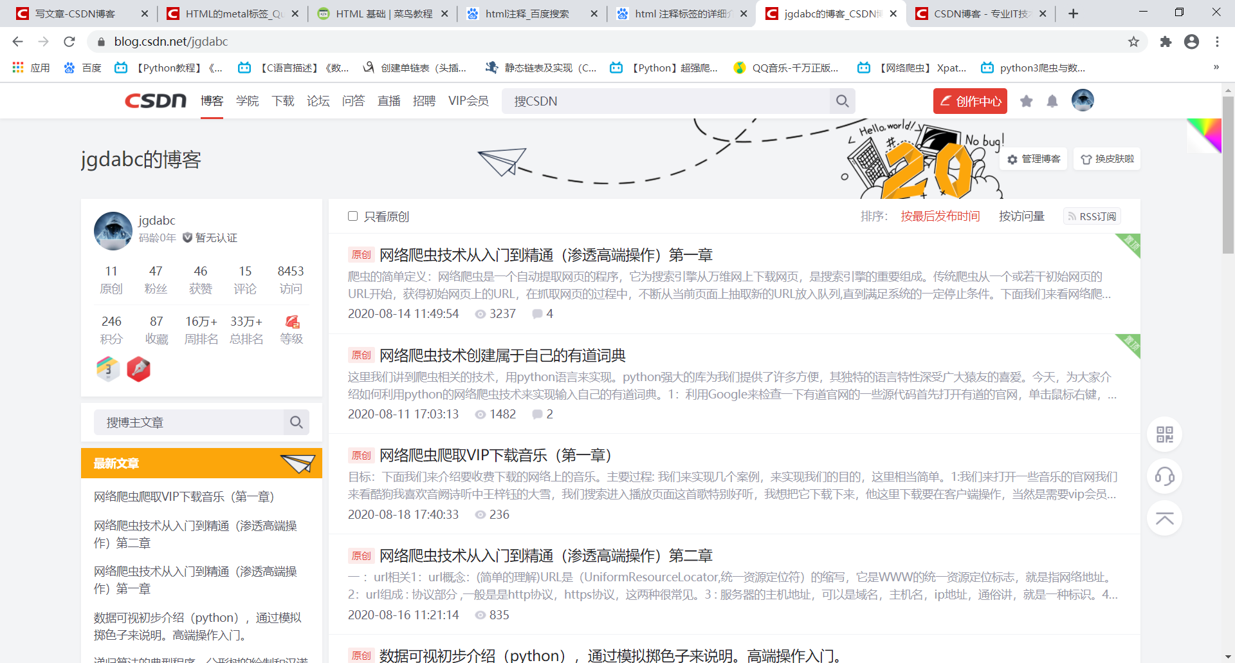Click the red pen hexagon medal badge

tap(138, 369)
